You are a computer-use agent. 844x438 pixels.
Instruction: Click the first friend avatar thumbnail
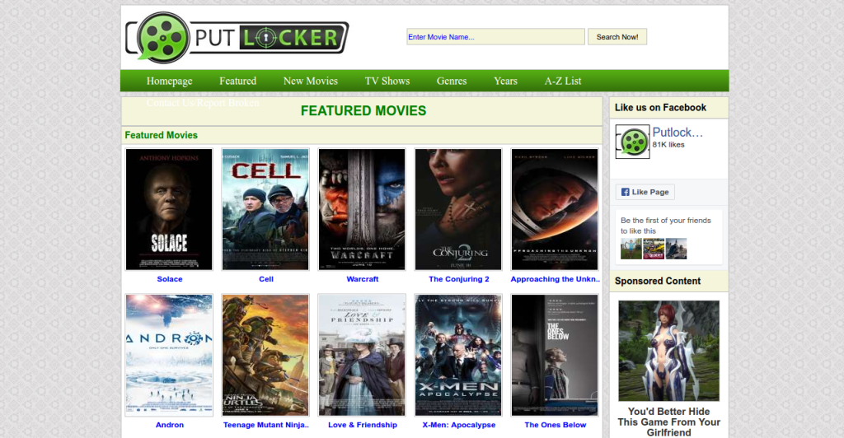(x=631, y=249)
